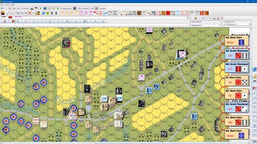Open the Tools menu
The width and height of the screenshot is (257, 144).
pos(7,4)
